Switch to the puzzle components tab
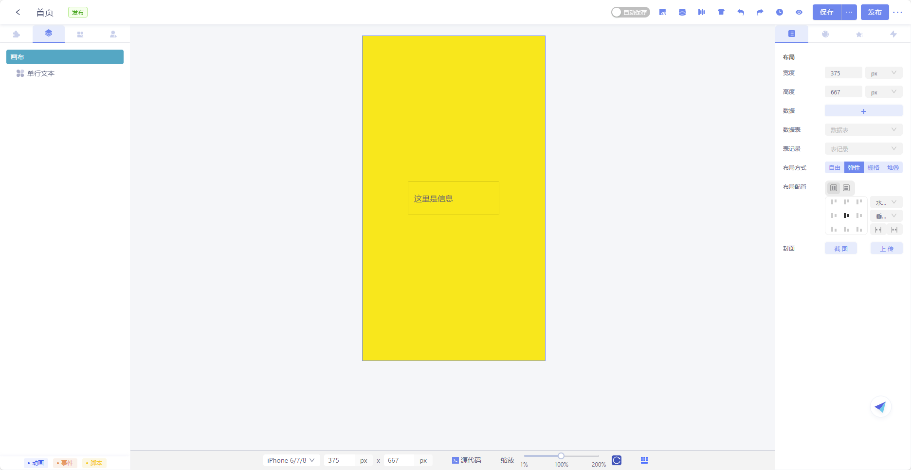 click(x=17, y=34)
